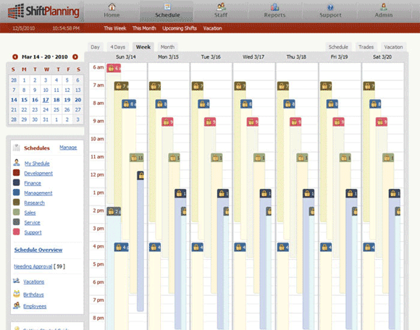Switch to Month view tab
The image size is (420, 330).
(167, 47)
